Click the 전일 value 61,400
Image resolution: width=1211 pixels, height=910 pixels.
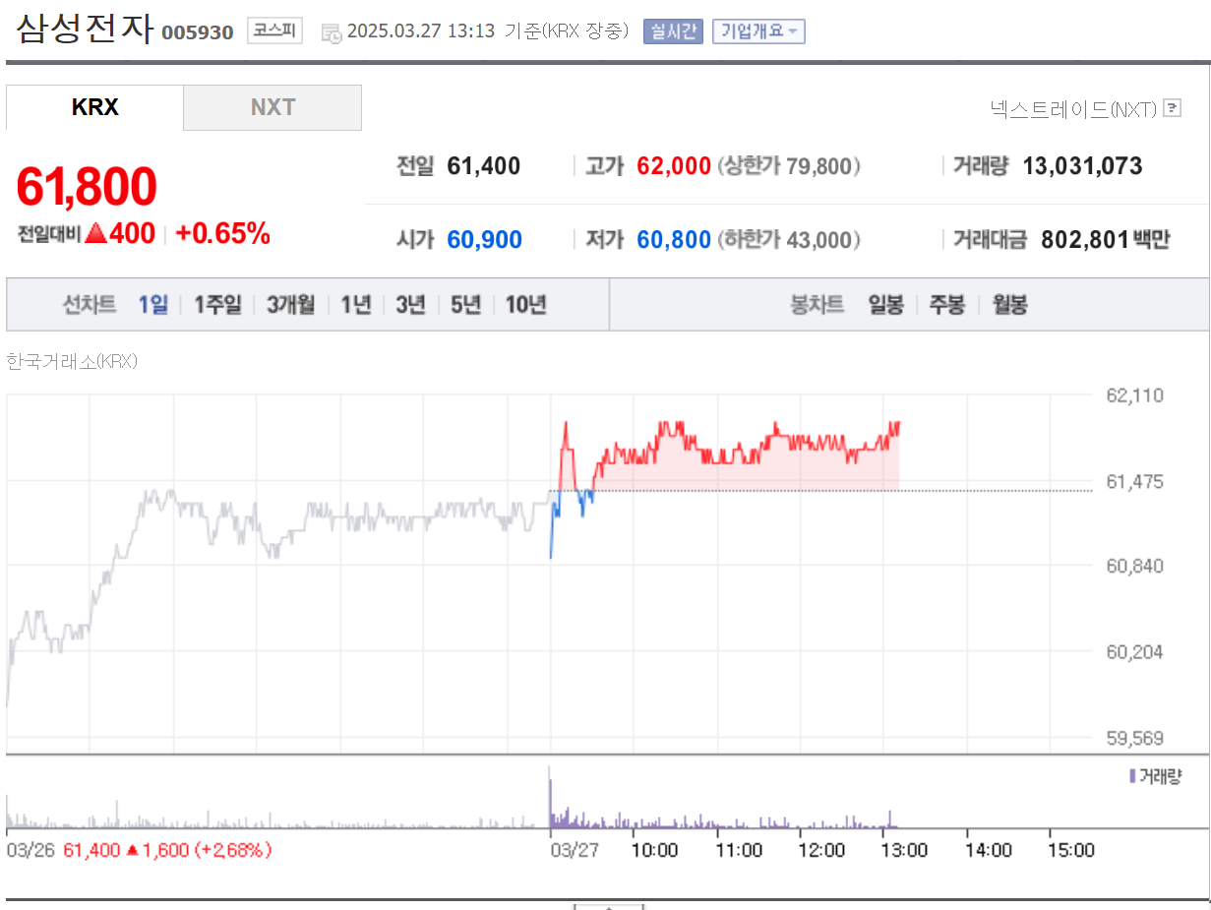pos(483,166)
